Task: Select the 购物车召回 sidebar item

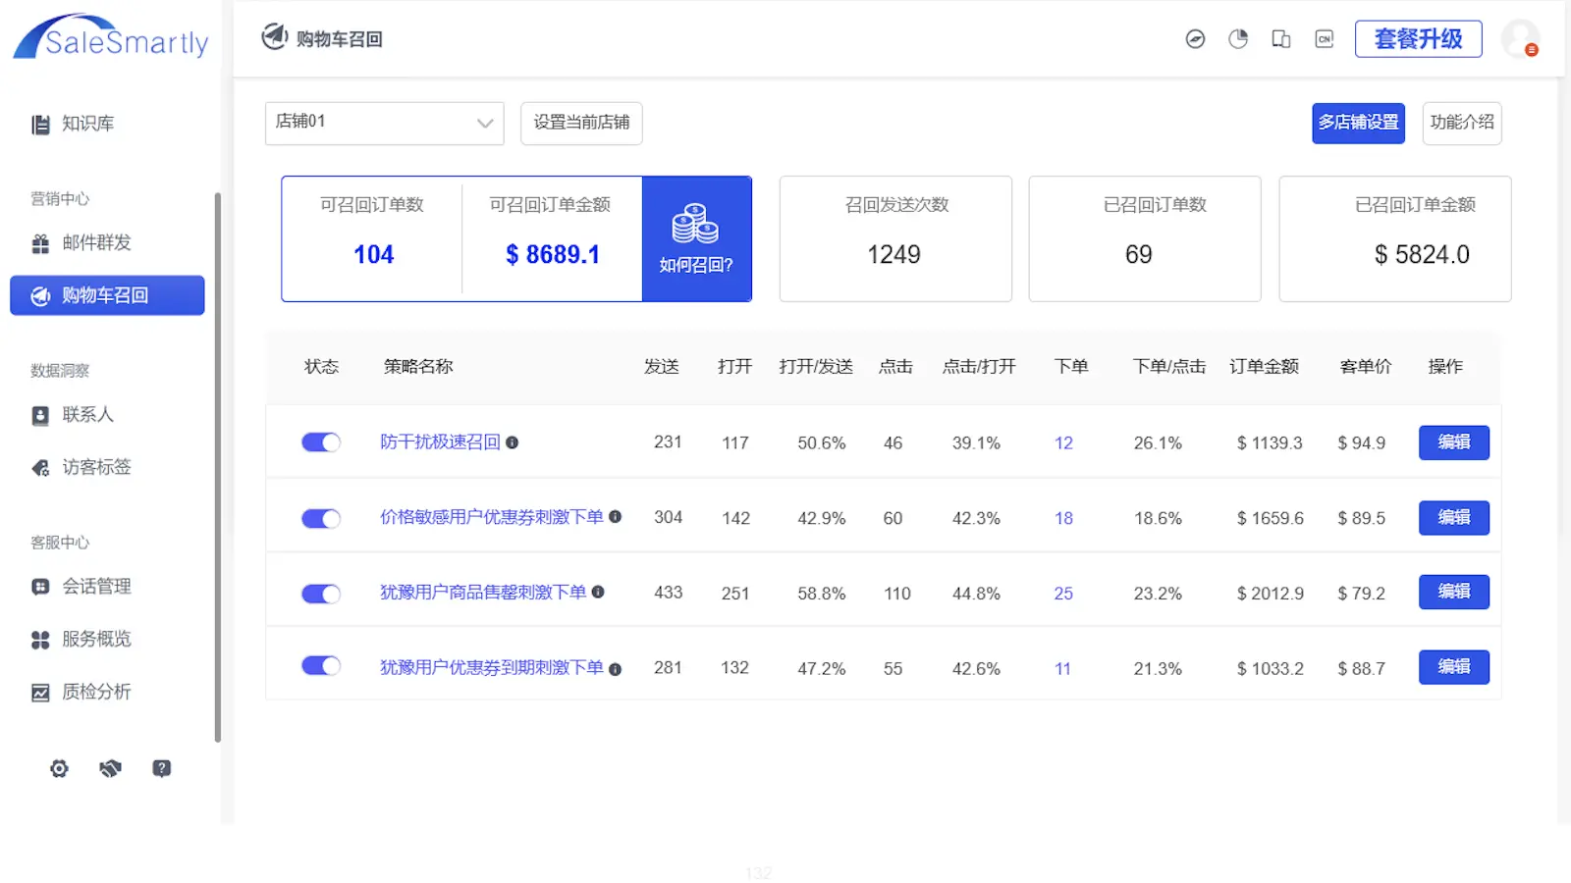Action: click(x=106, y=295)
